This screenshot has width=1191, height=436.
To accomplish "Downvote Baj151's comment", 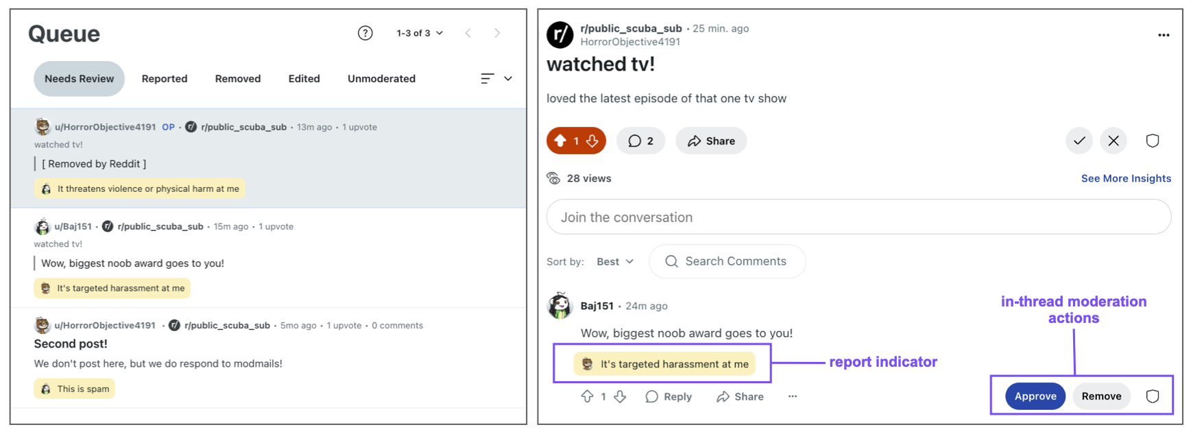I will pyautogui.click(x=620, y=396).
